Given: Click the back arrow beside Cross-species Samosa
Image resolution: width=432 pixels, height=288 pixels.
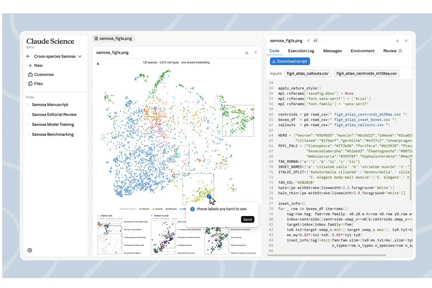Looking at the screenshot, I should click(28, 57).
